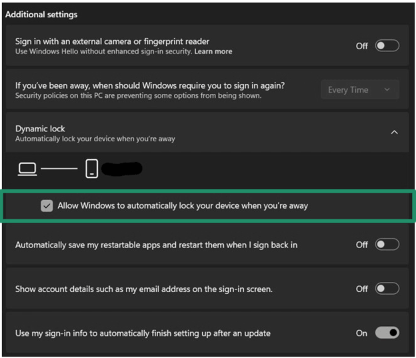Click the security policies notice text

[138, 95]
